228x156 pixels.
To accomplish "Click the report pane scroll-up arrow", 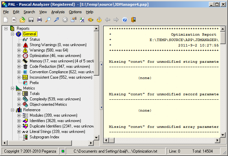I will [x=223, y=29].
